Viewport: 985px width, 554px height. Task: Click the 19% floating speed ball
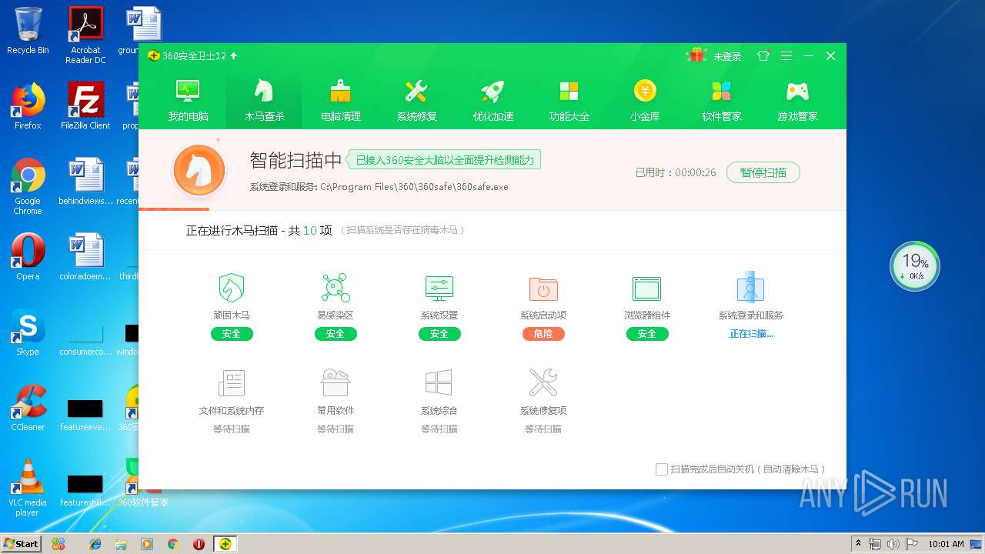coord(915,266)
